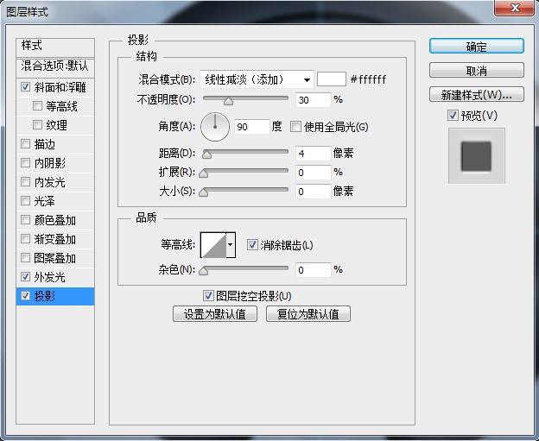Click the 不透明度 slider handle
This screenshot has width=539, height=441.
click(x=228, y=101)
